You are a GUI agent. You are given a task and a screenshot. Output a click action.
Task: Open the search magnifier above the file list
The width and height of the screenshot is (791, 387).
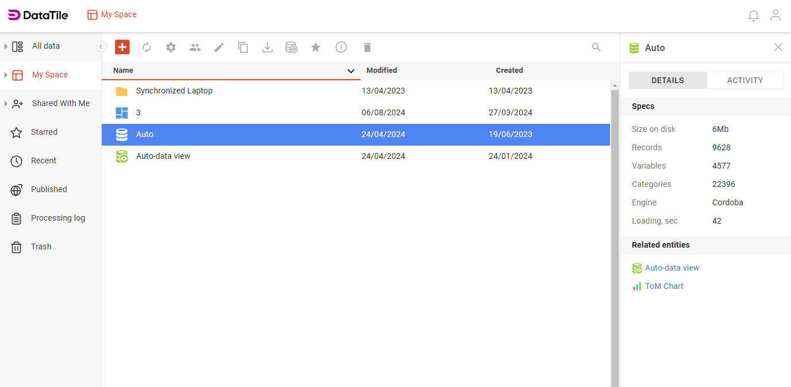coord(596,47)
